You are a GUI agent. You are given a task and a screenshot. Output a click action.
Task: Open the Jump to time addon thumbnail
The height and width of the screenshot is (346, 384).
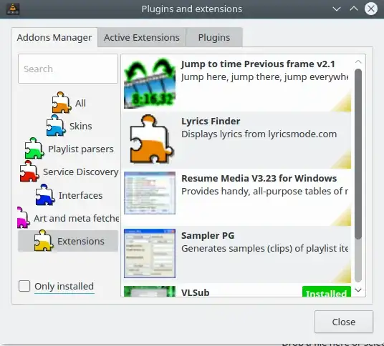tap(150, 83)
